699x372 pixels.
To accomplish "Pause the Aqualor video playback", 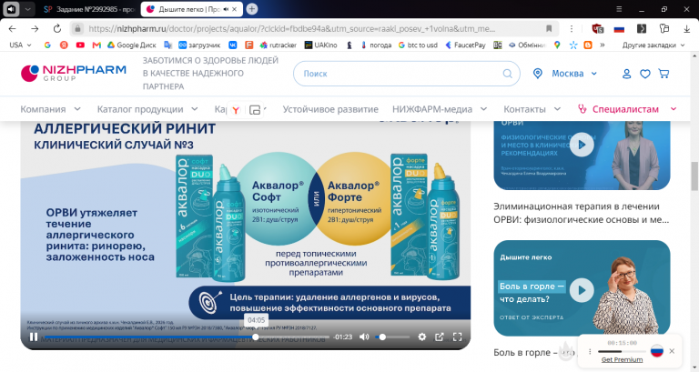I will [x=34, y=337].
